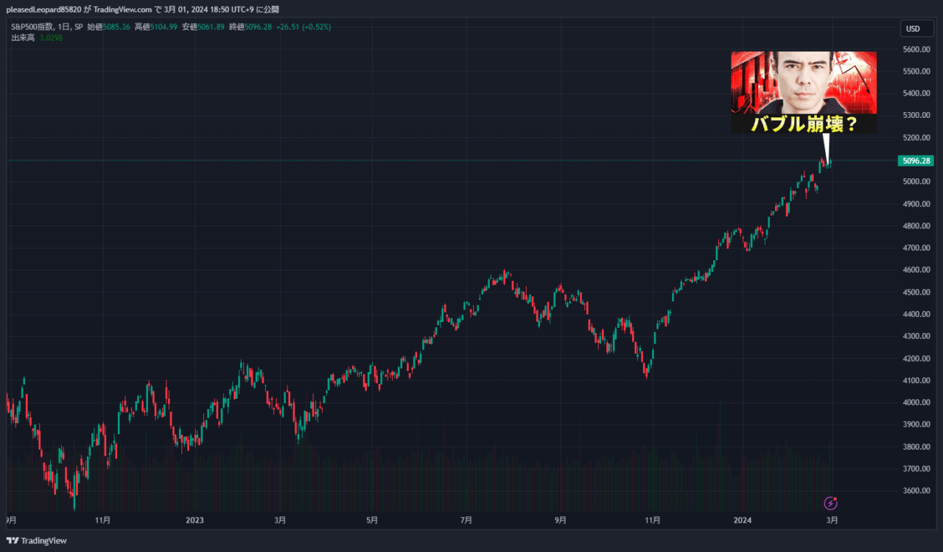
Task: Click the 2023 label on the time axis
Action: pos(194,520)
